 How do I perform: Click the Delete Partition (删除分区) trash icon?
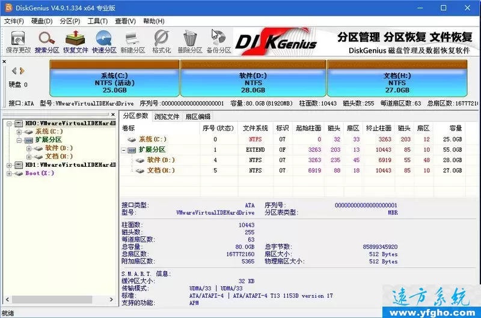point(190,41)
